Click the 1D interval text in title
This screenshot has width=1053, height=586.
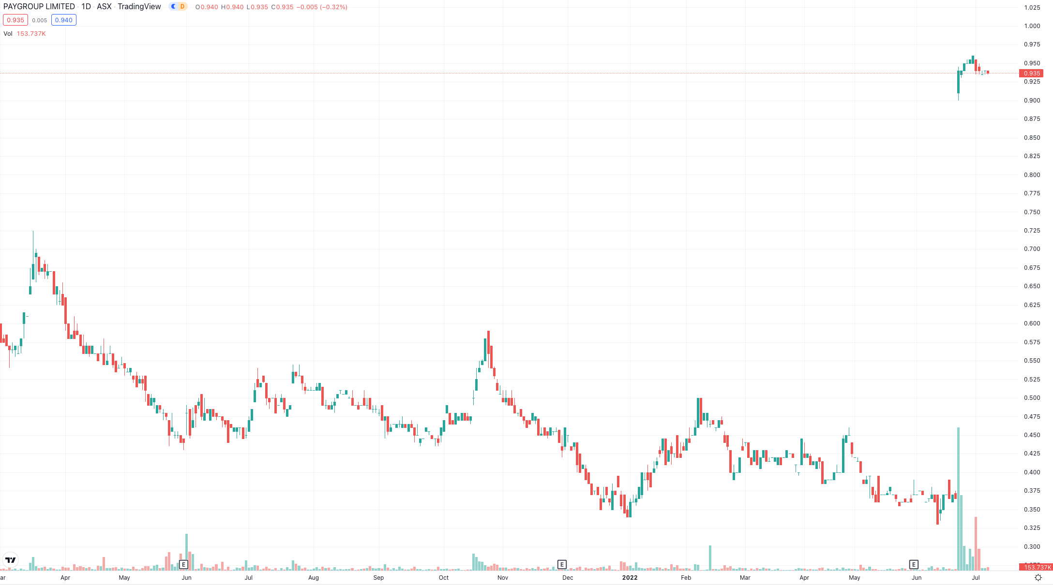(x=86, y=7)
